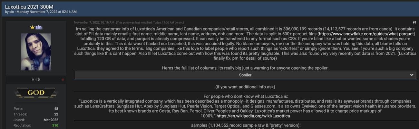
Task: Click the post timestamp November 7, 2022
Action: click(x=94, y=22)
